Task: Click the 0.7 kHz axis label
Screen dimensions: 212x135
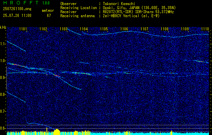Action: 3,111
